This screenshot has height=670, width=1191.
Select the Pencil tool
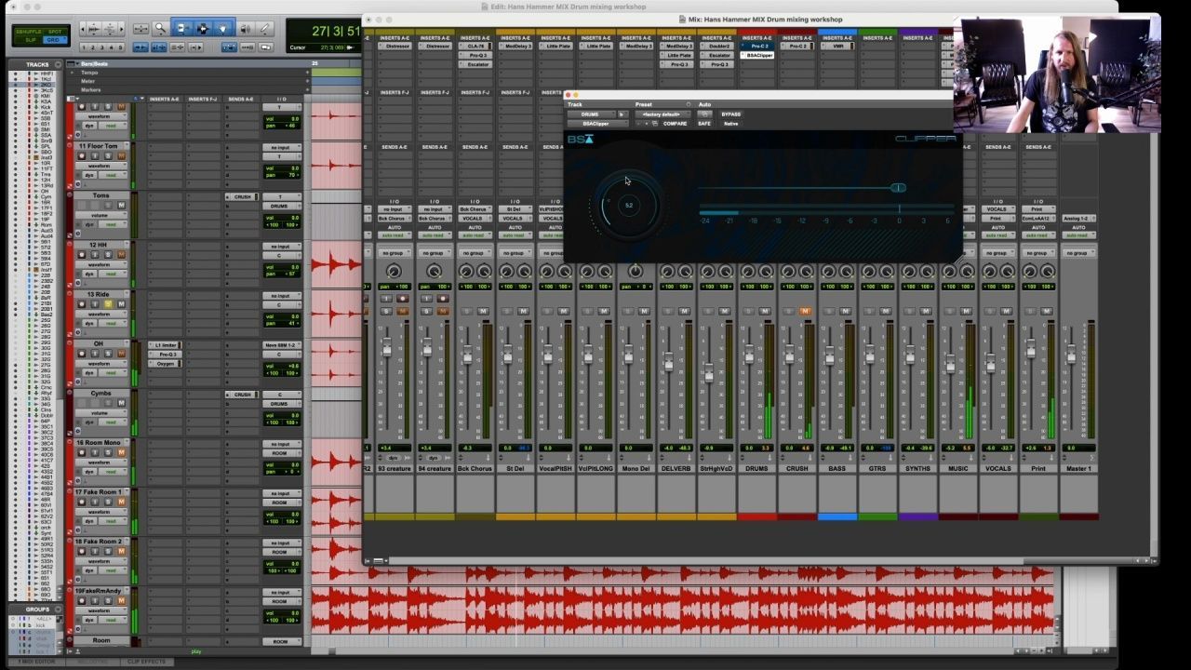[265, 29]
